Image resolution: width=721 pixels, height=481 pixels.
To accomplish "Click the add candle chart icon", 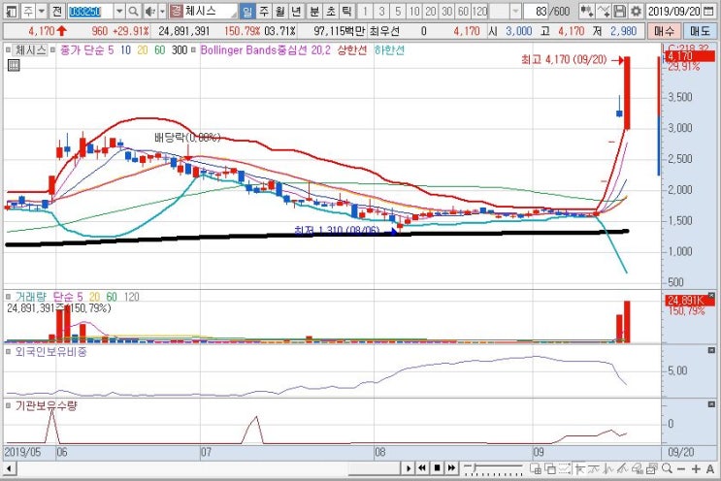I will point(586,11).
